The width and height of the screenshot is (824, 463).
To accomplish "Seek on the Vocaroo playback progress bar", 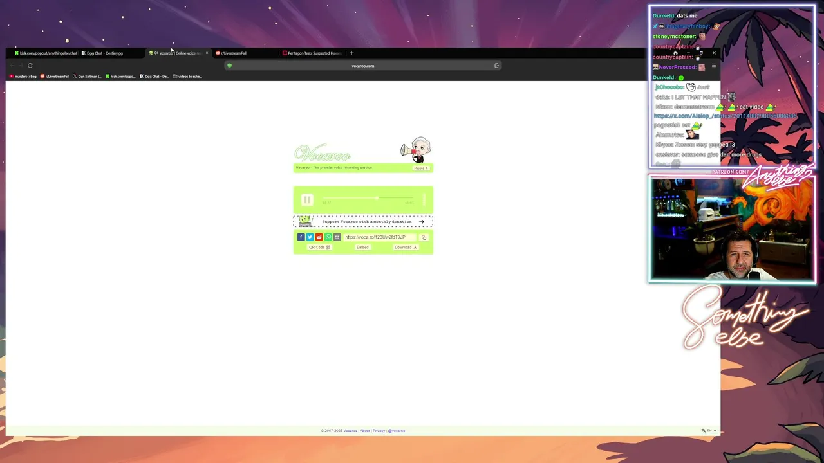I will tap(368, 198).
